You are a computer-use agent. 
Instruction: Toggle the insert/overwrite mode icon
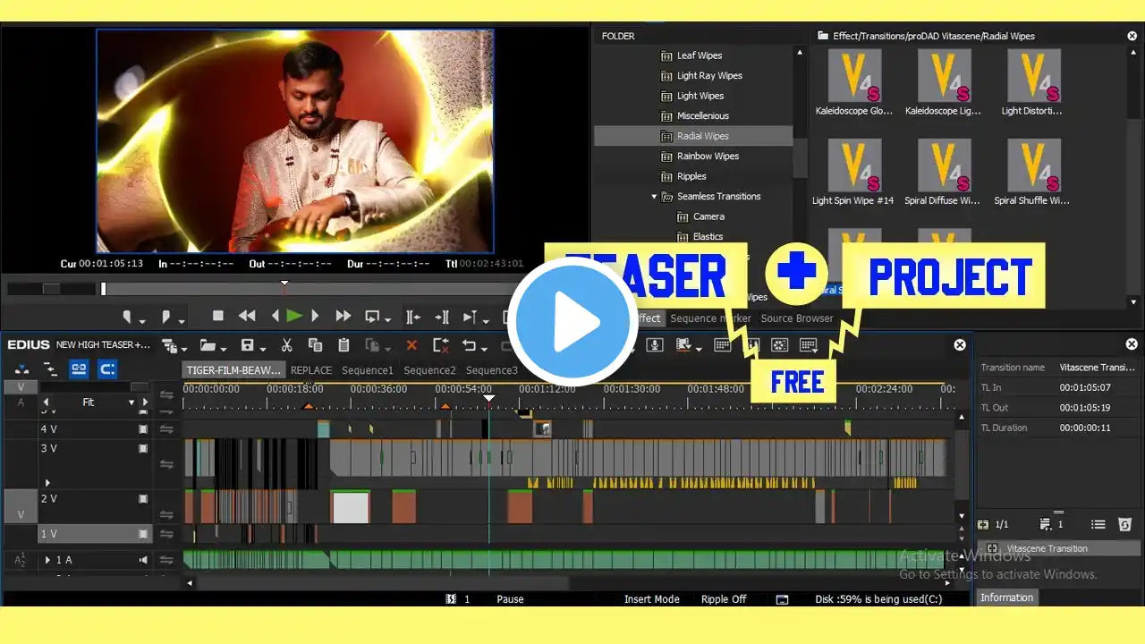pos(51,368)
